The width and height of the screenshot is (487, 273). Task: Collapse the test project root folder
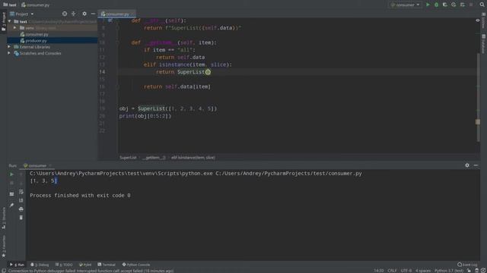click(x=9, y=21)
